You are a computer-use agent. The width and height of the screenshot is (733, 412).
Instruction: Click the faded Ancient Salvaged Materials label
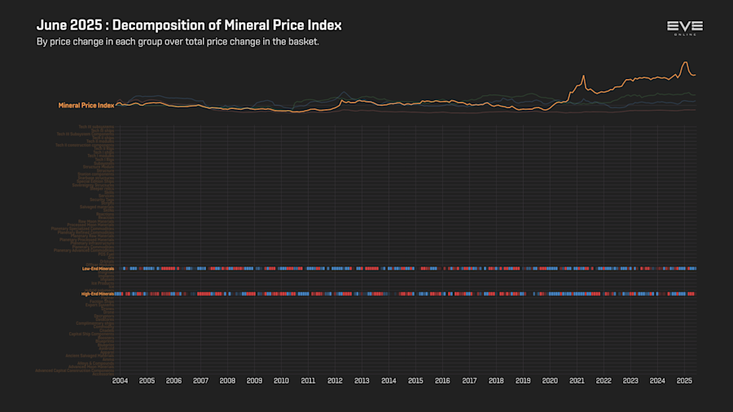[90, 356]
